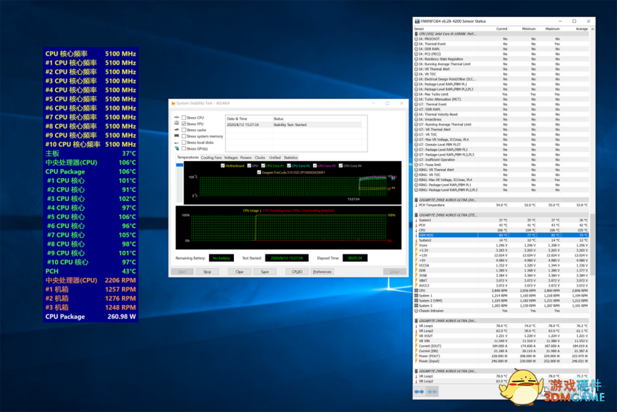Switch to the Cooling Fans tab

tap(211, 158)
